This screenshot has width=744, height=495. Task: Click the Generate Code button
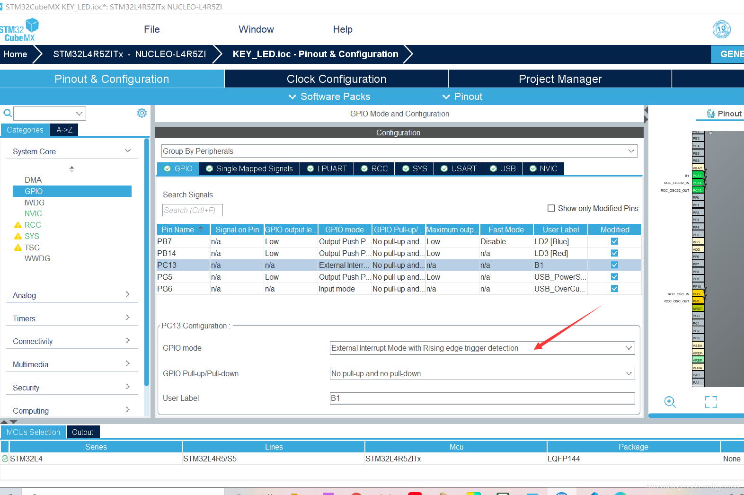[x=728, y=54]
